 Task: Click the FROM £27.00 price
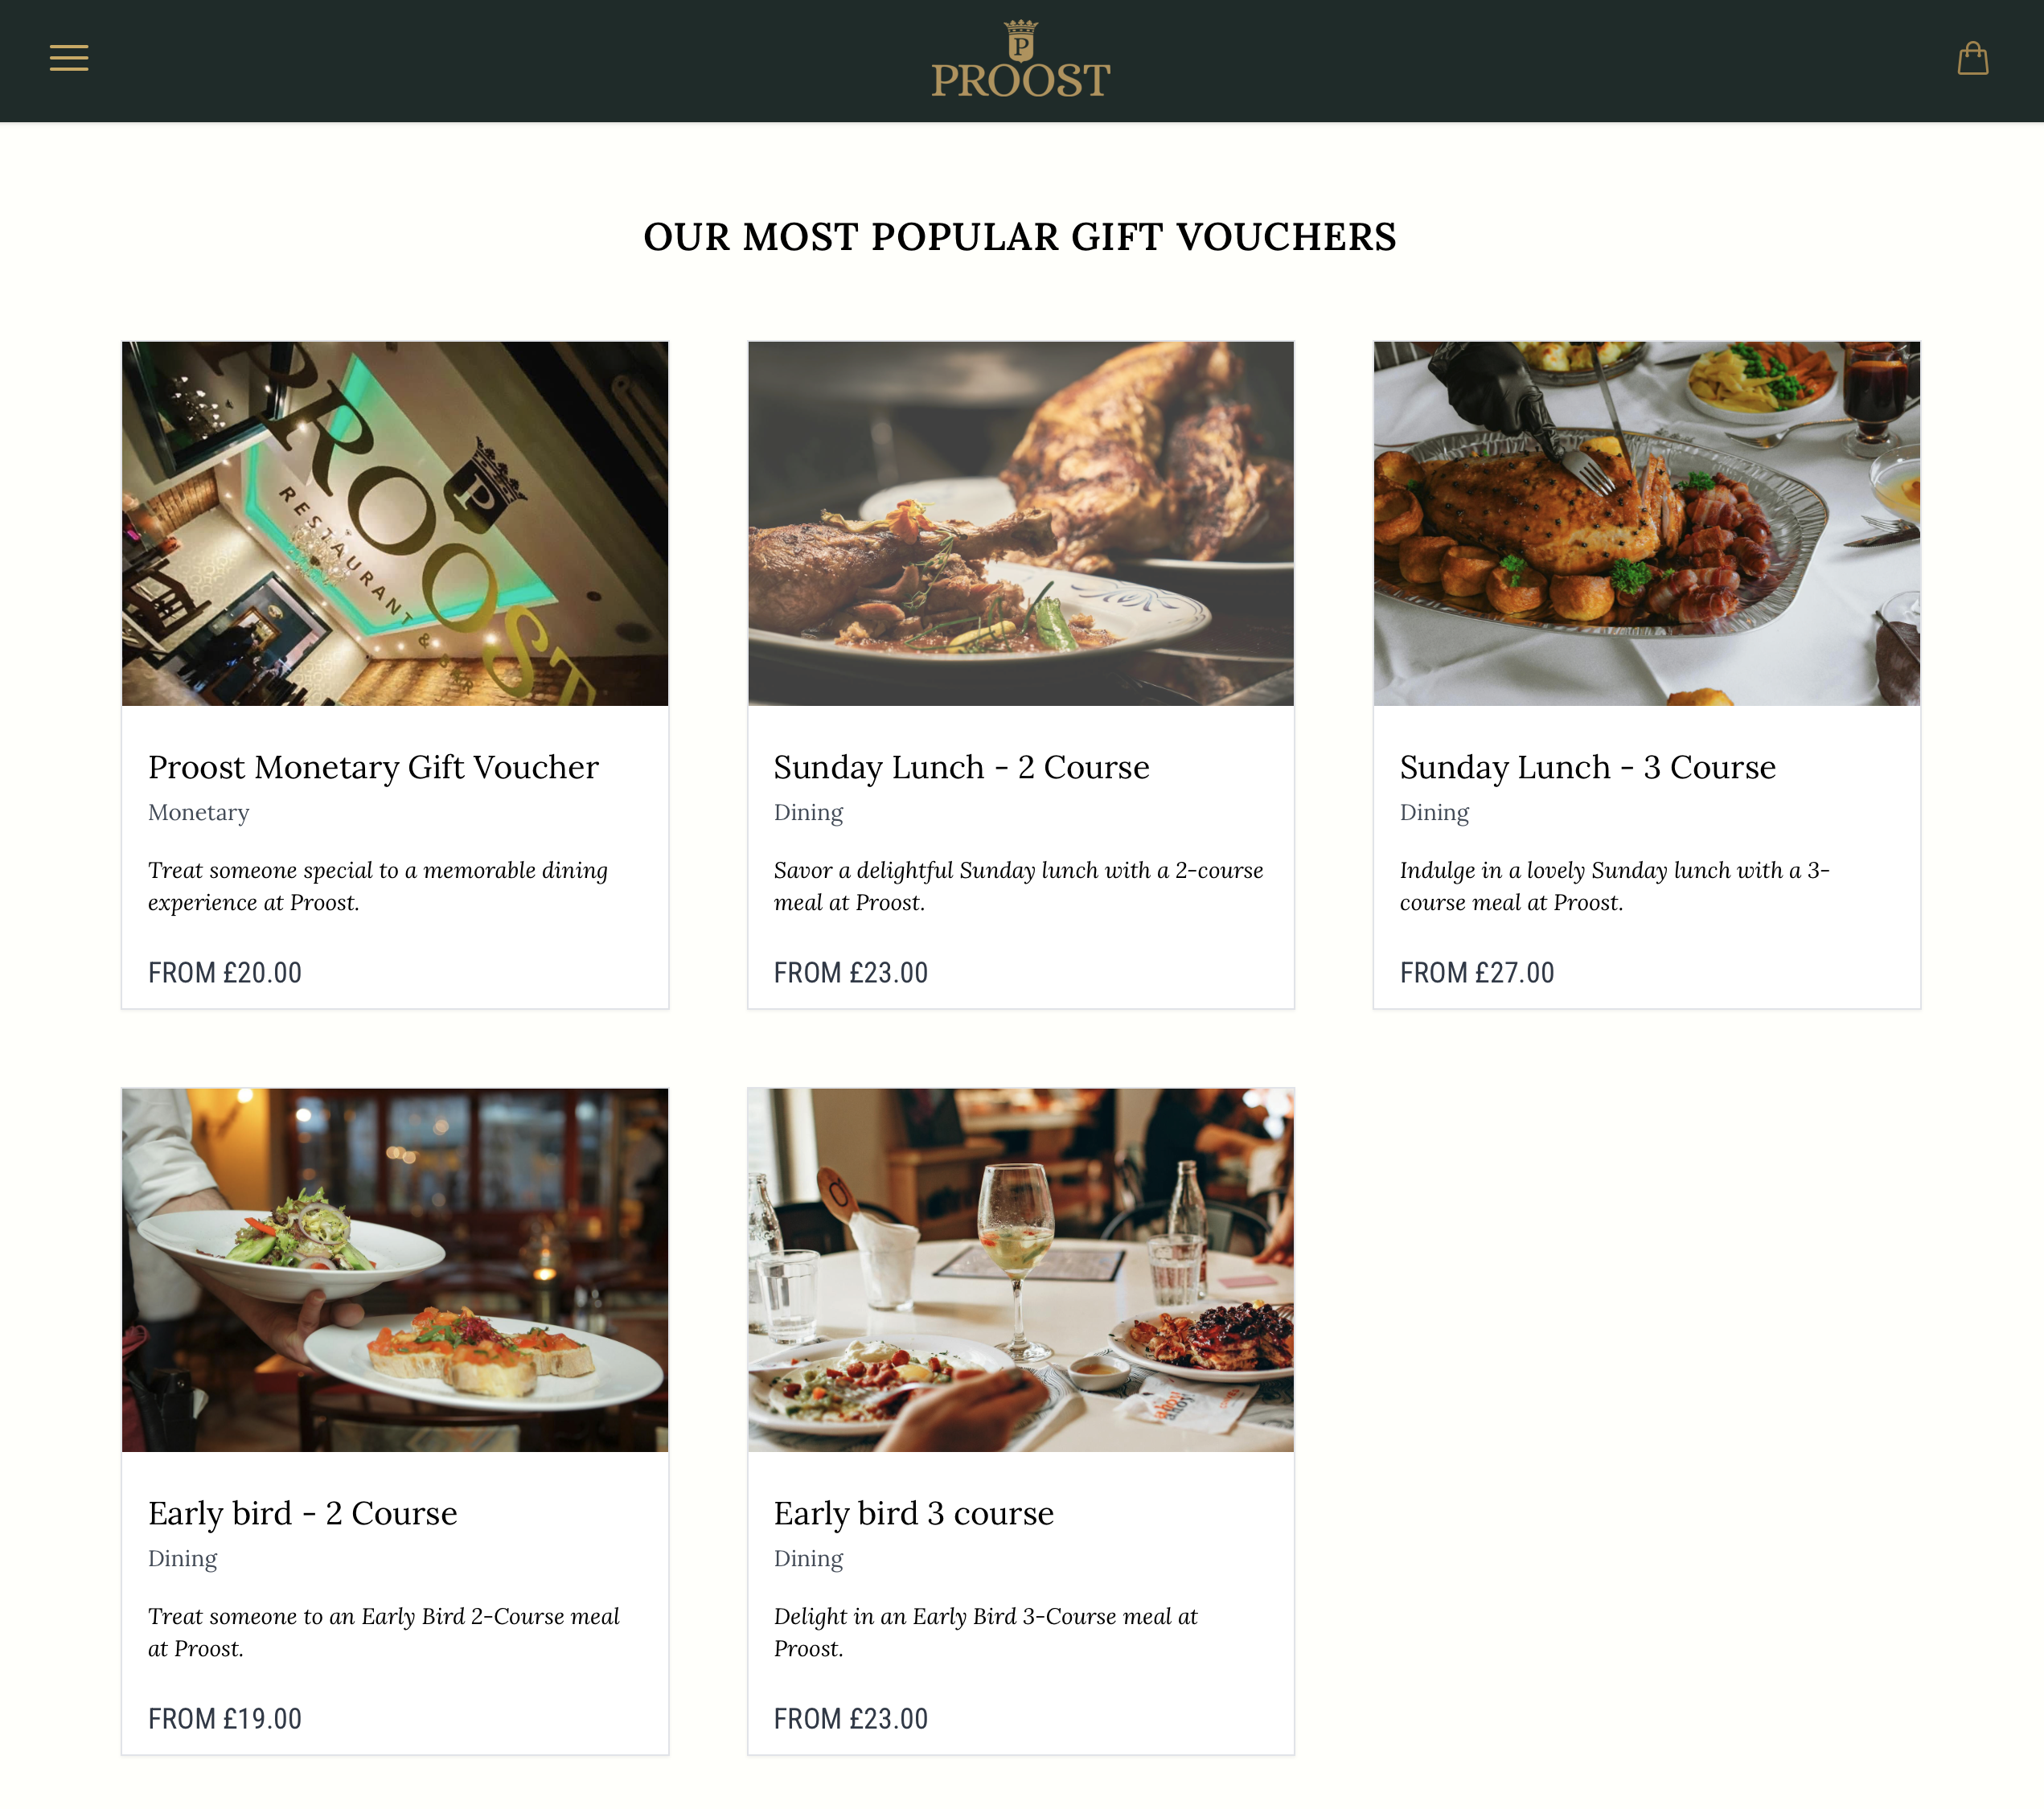[1477, 972]
